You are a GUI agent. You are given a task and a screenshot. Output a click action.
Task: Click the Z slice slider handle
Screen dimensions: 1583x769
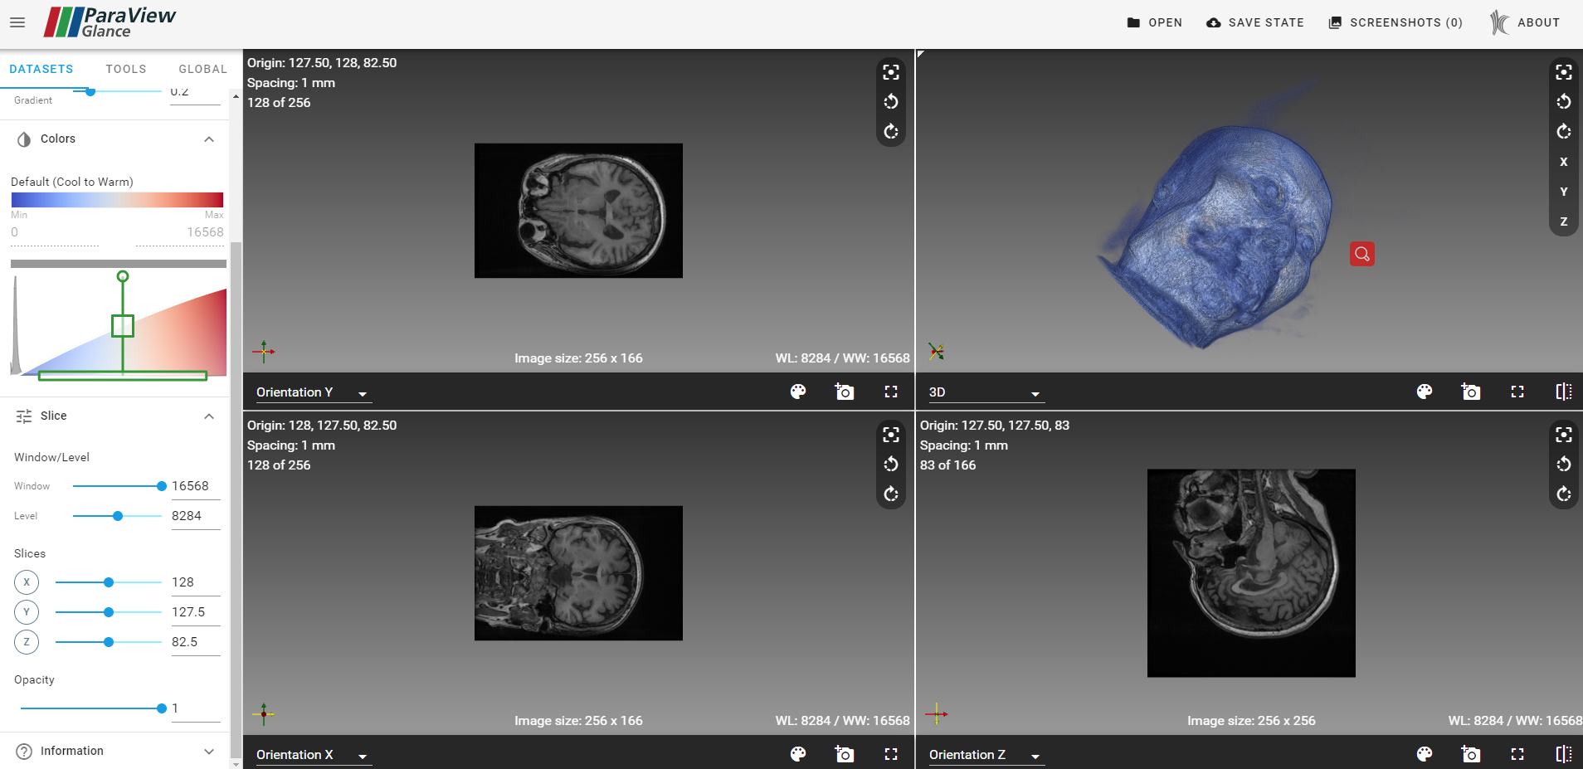pos(109,642)
